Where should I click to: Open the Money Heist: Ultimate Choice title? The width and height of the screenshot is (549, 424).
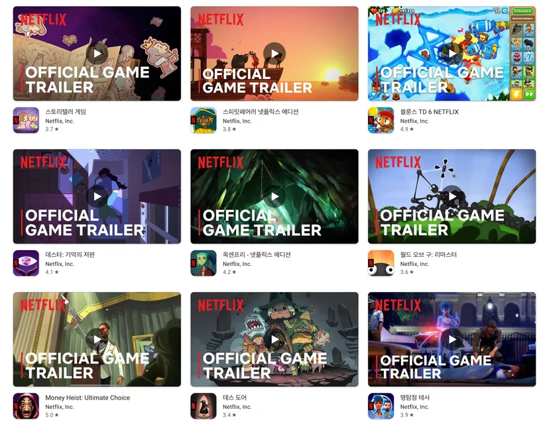tap(88, 397)
